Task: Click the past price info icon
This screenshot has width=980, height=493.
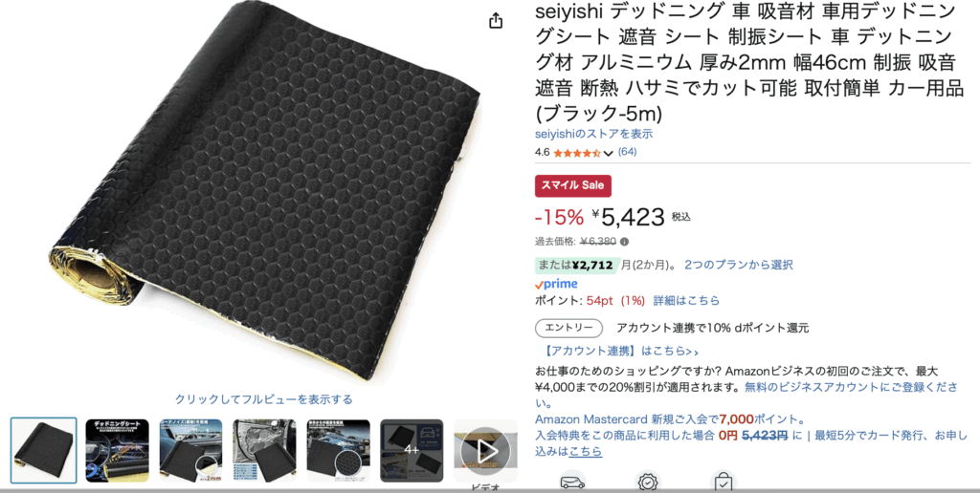Action: tap(624, 242)
